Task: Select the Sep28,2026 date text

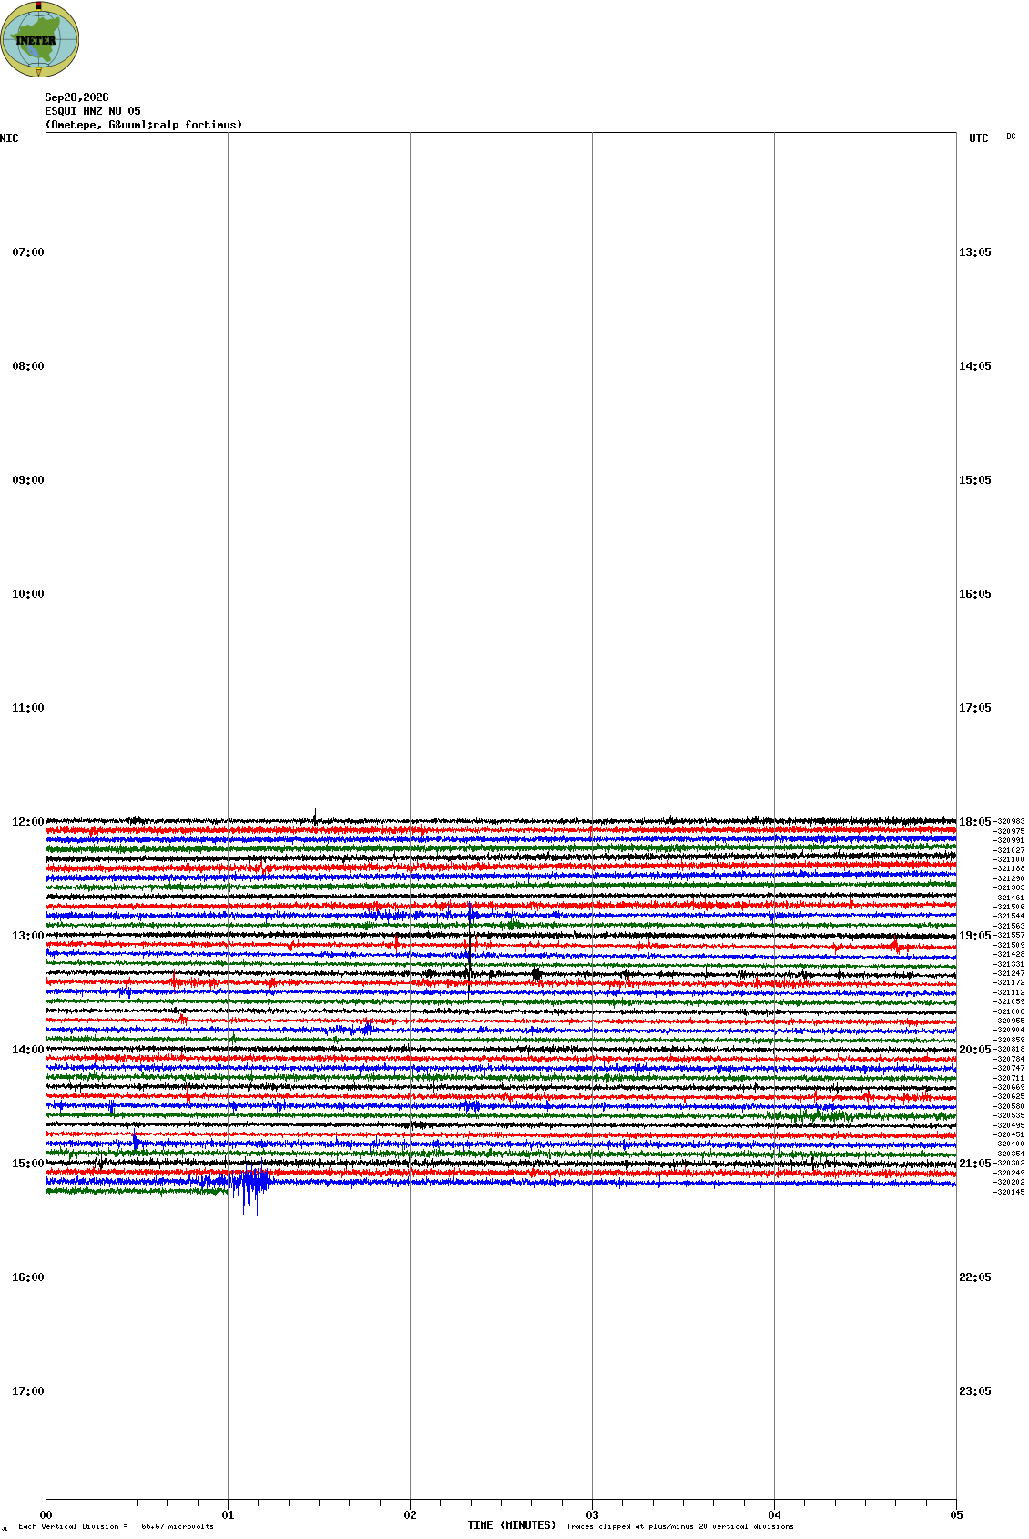Action: 76,97
